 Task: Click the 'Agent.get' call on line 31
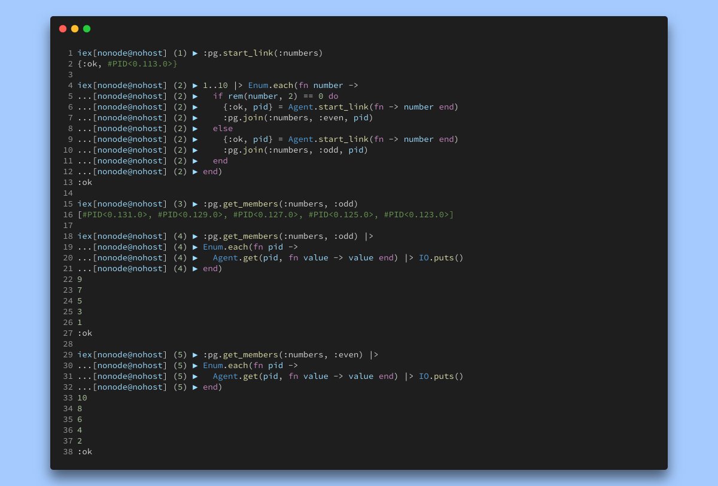point(236,376)
